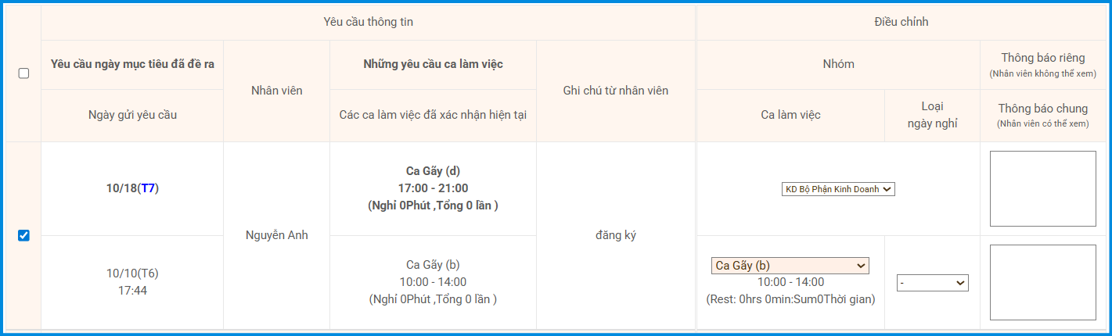This screenshot has height=336, width=1112.
Task: Click the Loại ngày nghỉ column header
Action: click(x=932, y=115)
